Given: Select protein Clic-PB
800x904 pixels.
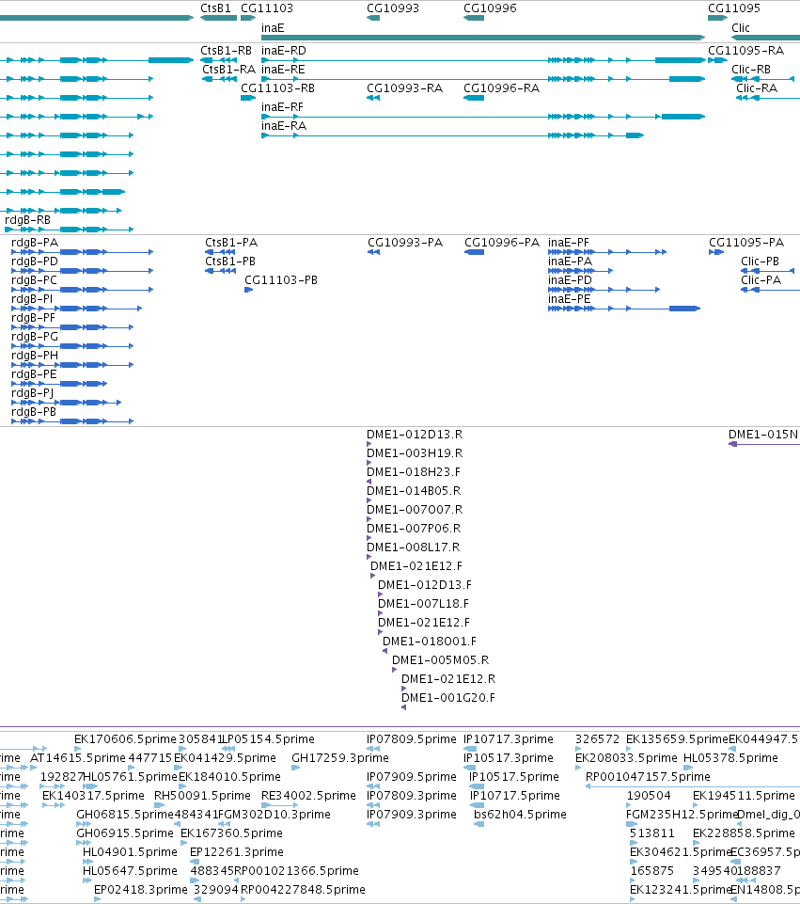Looking at the screenshot, I should pos(761,262).
